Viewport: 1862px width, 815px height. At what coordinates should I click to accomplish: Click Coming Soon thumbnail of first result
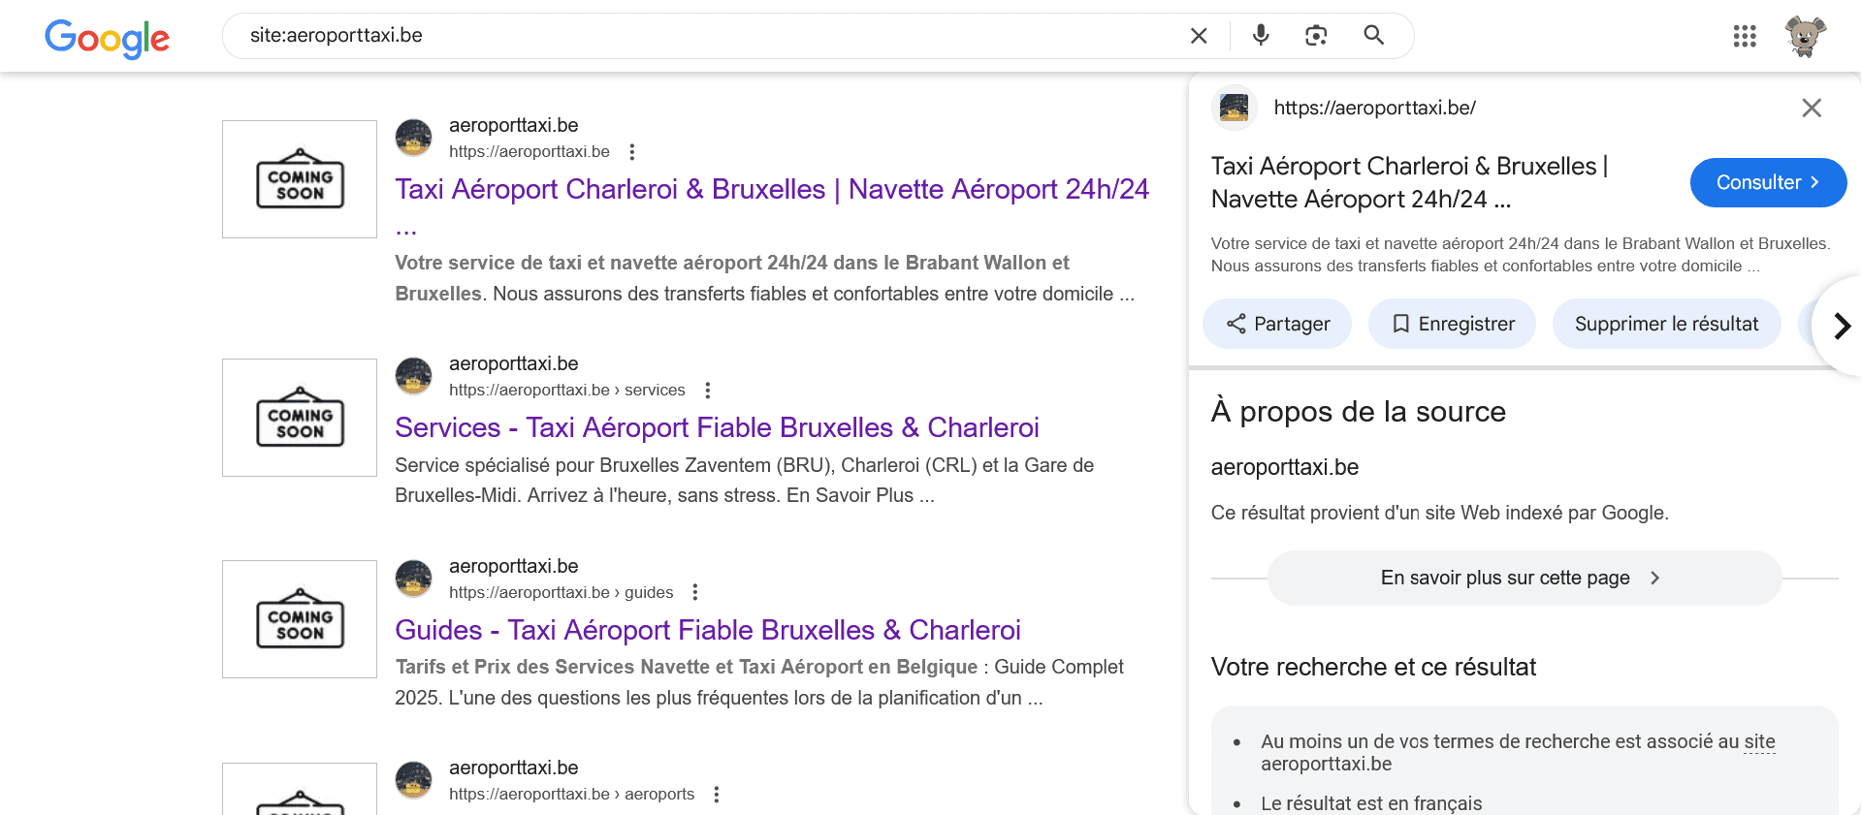(x=300, y=179)
